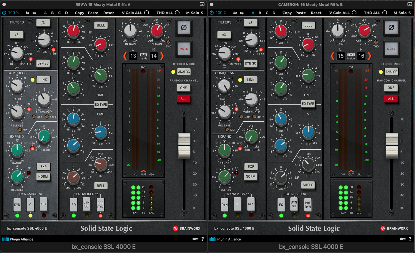Click Brainworx logo in CAMERON window
415x253 pixels.
[x=394, y=228]
